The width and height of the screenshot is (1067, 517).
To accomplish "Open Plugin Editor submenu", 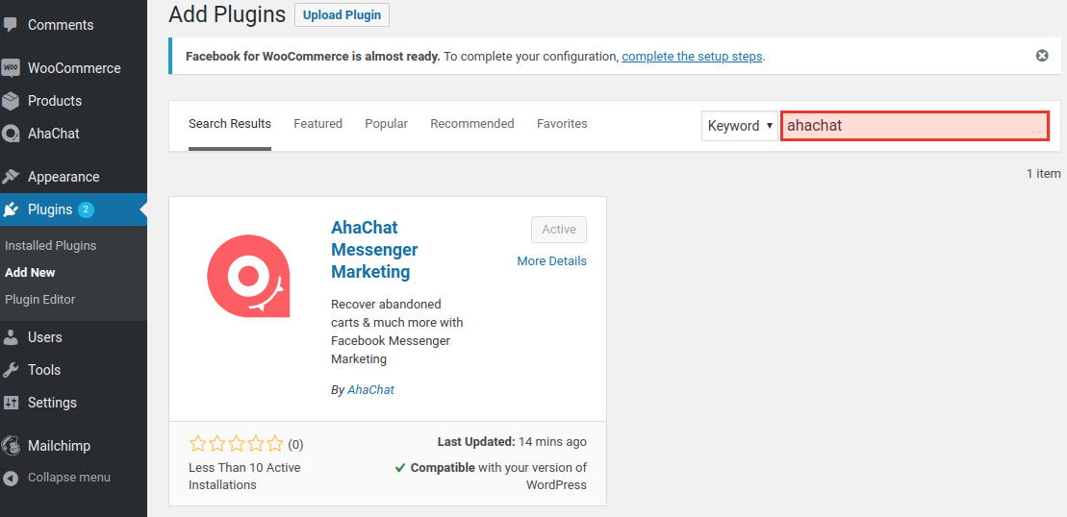I will coord(40,299).
